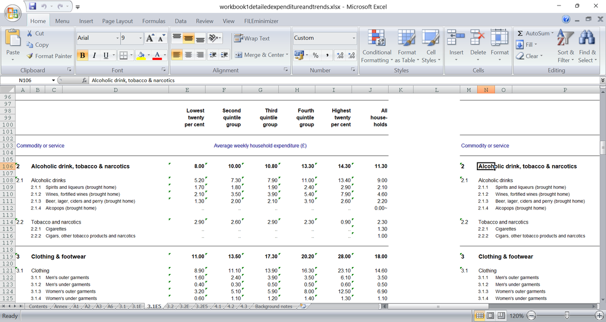Open the Cell Styles gallery
The image size is (606, 322).
[x=431, y=45]
